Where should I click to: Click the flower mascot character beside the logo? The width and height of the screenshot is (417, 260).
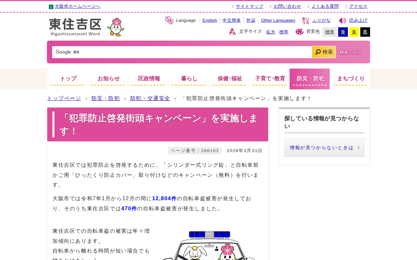point(116,27)
